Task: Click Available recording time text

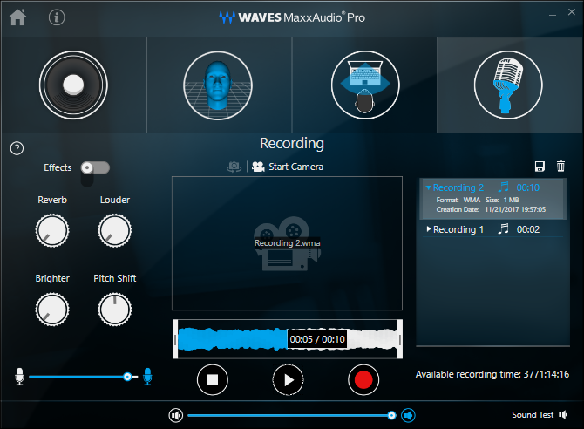Action: 492,374
